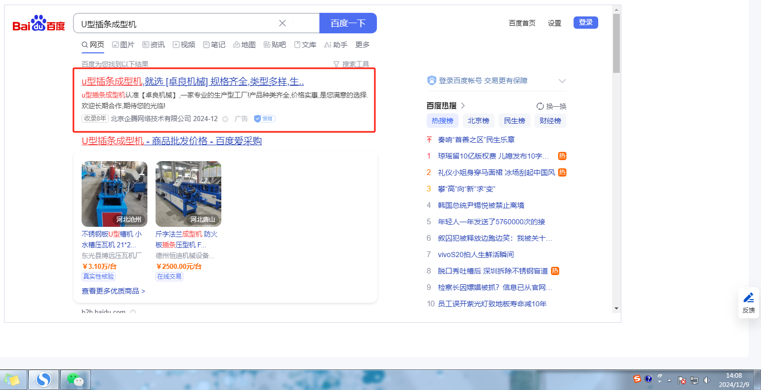Viewport: 761px width, 390px height.
Task: Open the dropdown arrow beside 北京企腾网络技术有限公司
Action: coord(225,119)
